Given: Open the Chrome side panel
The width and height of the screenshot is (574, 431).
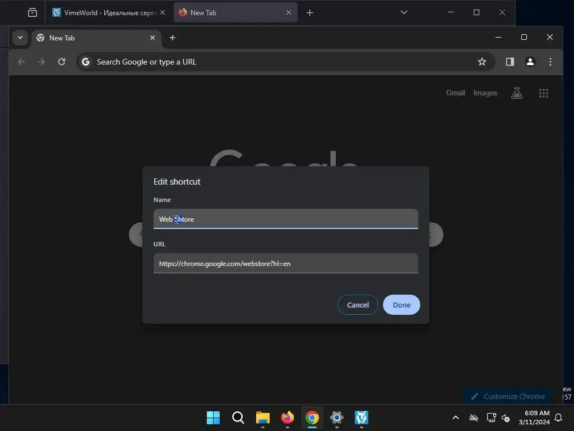Looking at the screenshot, I should (510, 62).
